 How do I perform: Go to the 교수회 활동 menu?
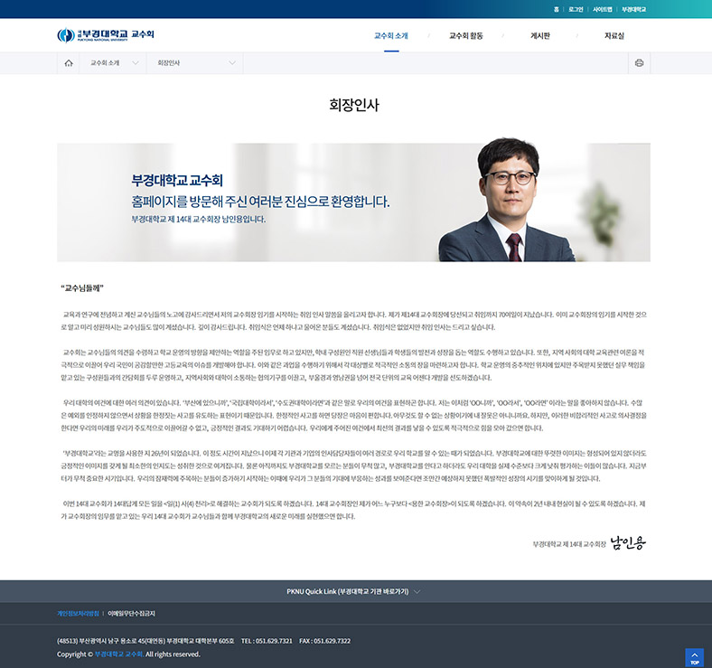(465, 35)
